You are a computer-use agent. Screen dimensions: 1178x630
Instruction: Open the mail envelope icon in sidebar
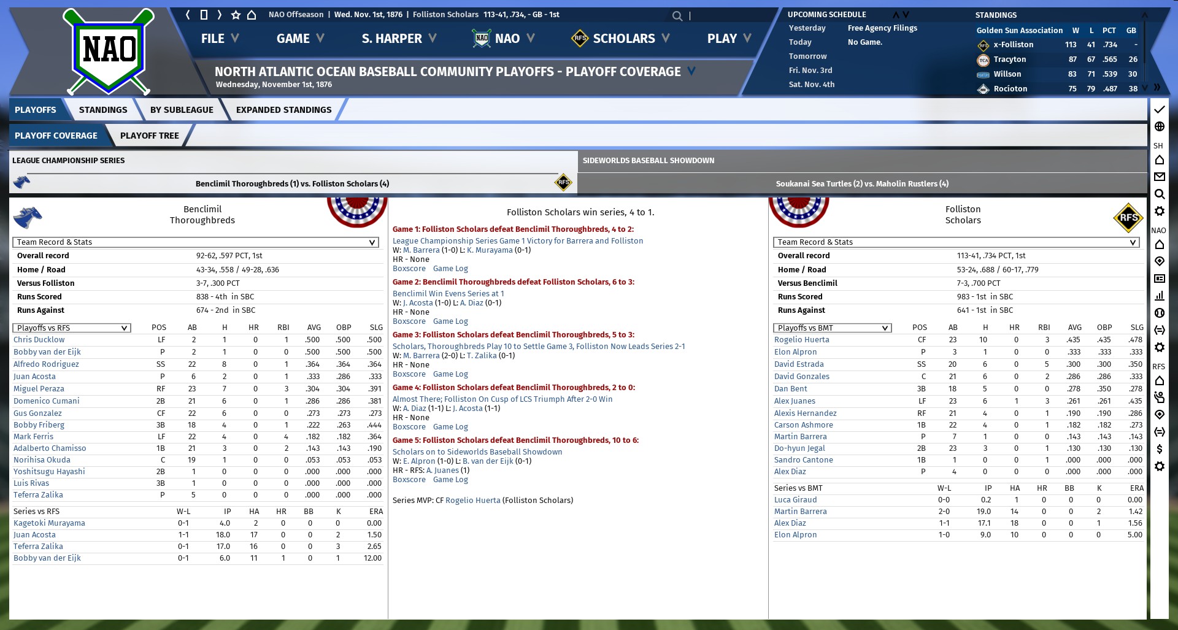click(x=1159, y=177)
